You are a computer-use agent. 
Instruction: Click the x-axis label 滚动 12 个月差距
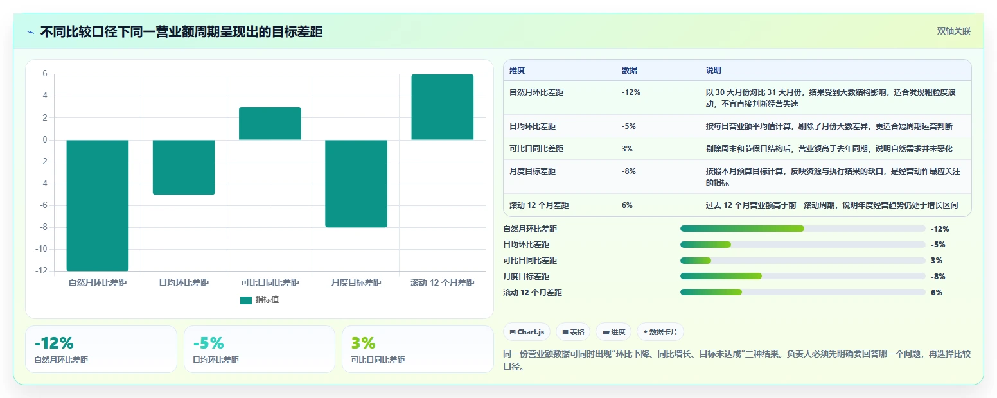(x=442, y=282)
